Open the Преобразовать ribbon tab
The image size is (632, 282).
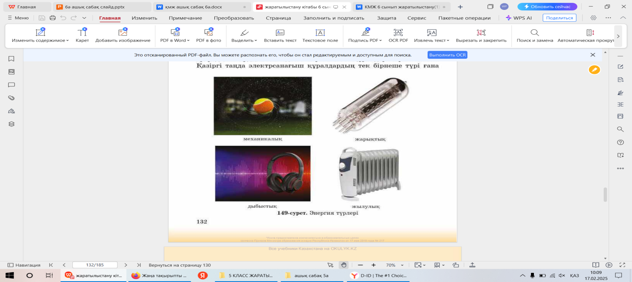point(234,18)
